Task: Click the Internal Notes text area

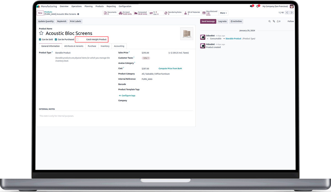Action: coord(116,116)
